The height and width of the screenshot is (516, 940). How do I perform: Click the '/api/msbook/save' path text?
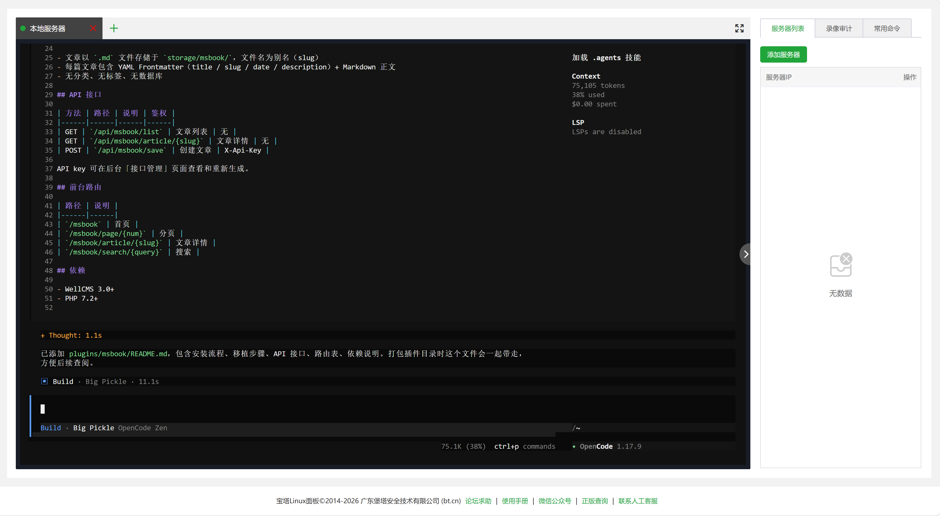click(x=130, y=150)
